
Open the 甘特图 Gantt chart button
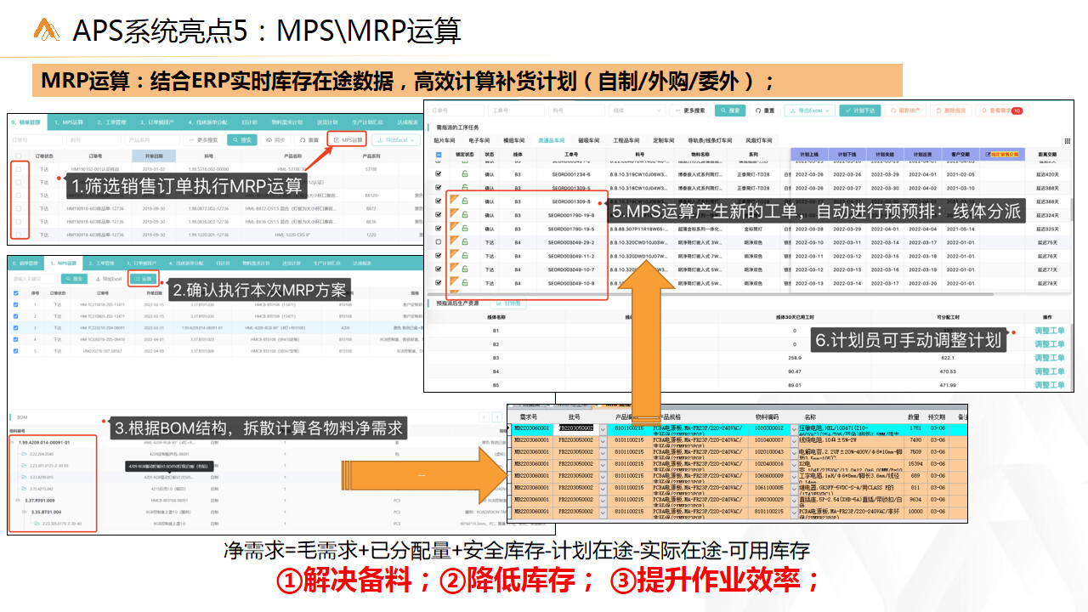pos(507,303)
